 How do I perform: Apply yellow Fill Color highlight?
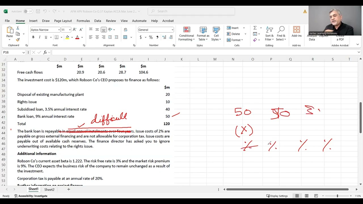point(67,37)
